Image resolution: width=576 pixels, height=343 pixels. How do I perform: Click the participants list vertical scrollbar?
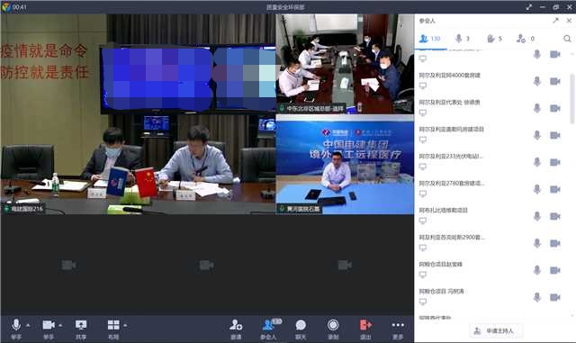coord(572,98)
